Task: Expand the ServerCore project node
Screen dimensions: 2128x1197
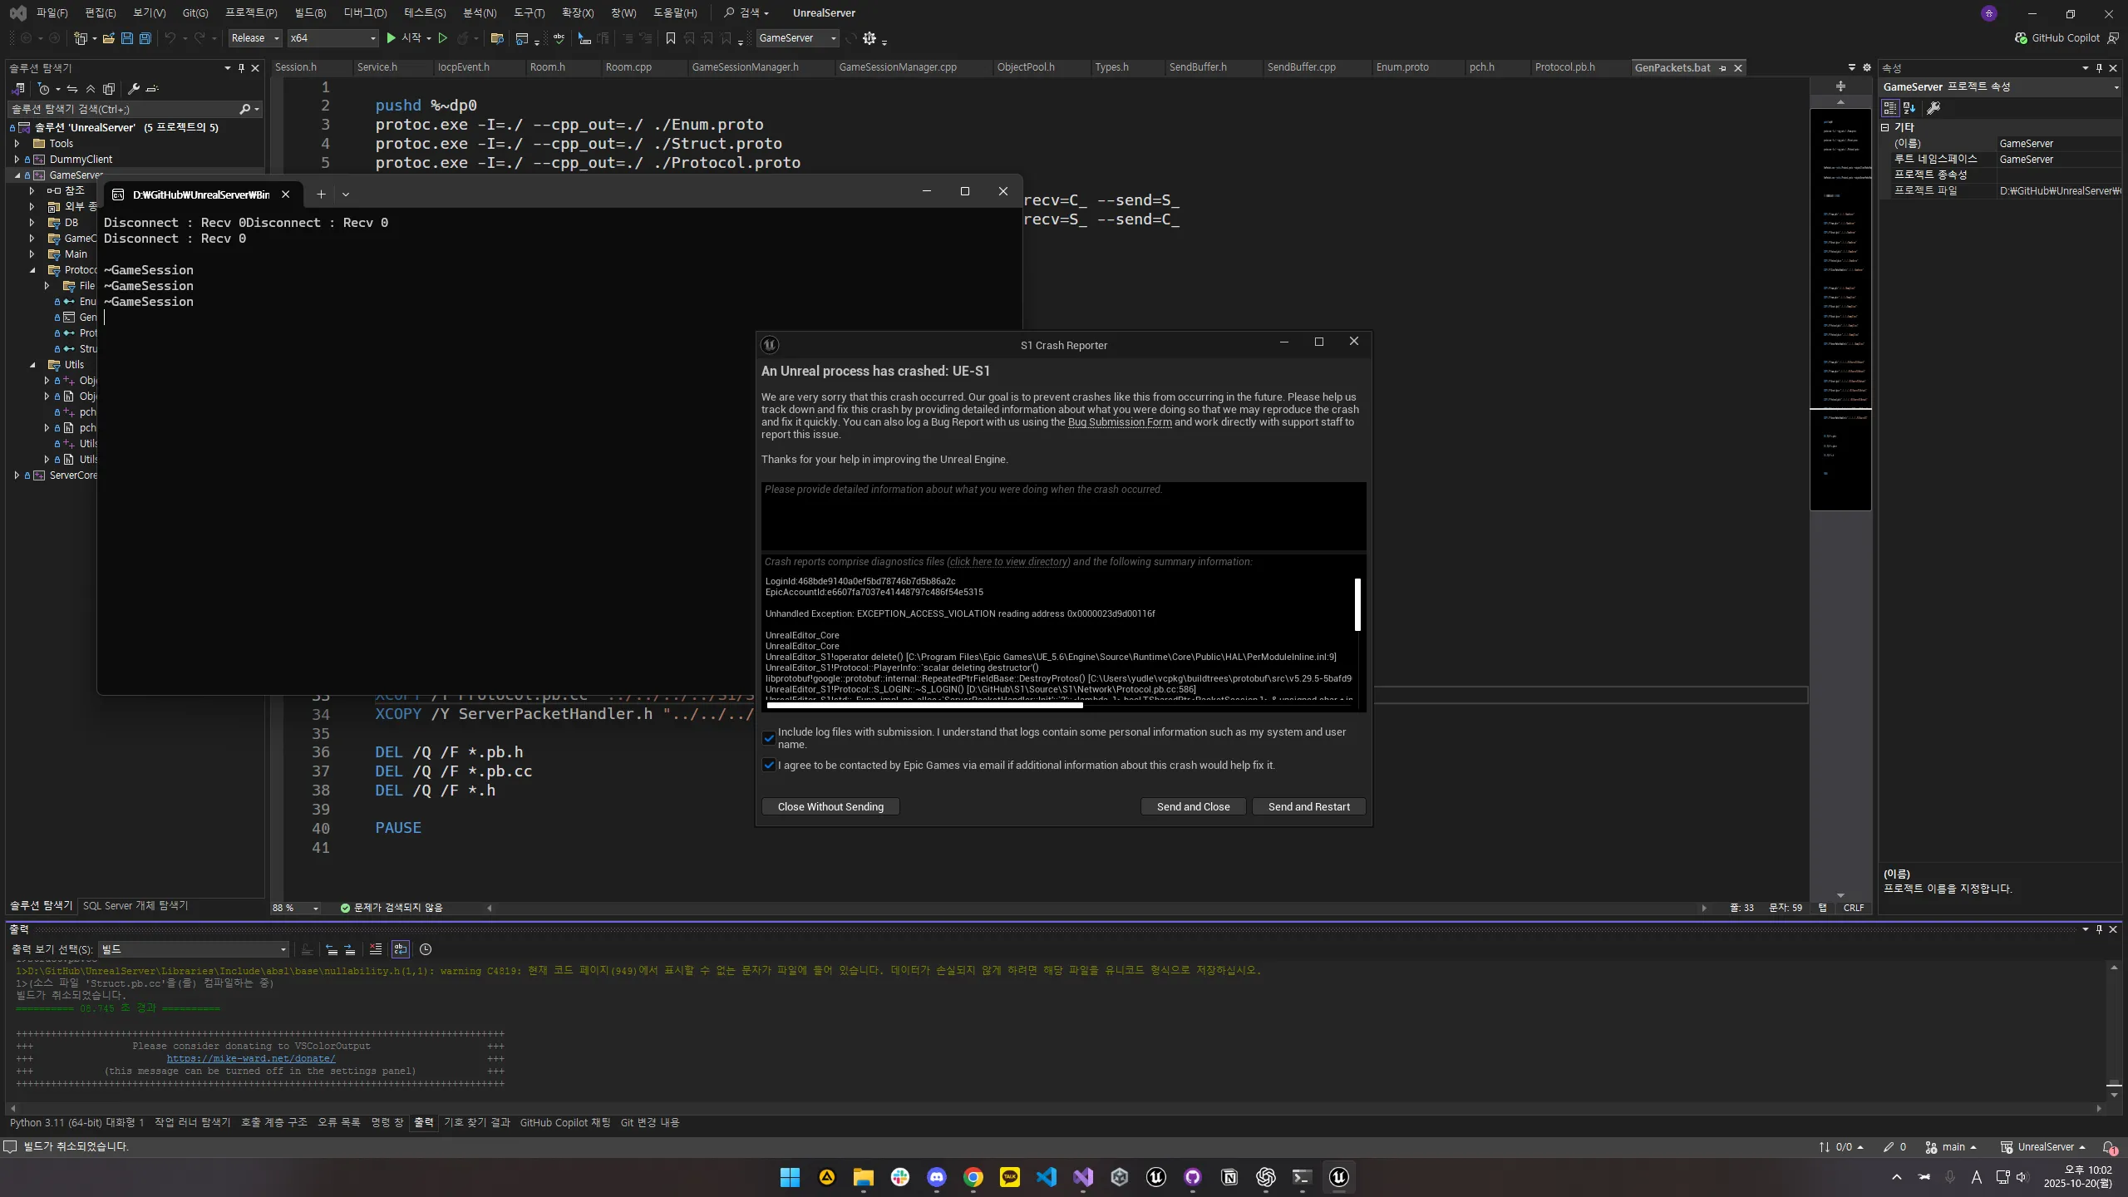Action: point(17,475)
